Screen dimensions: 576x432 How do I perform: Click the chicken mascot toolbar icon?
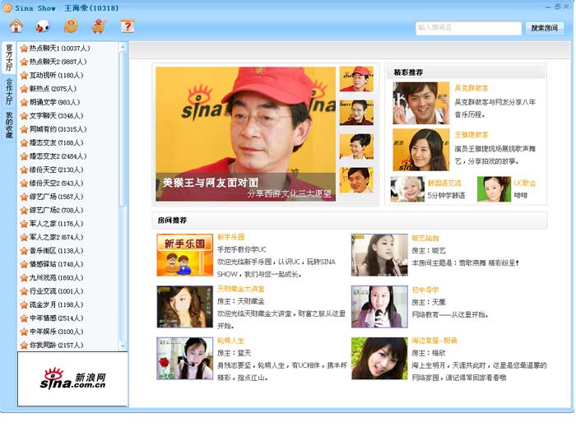(43, 26)
